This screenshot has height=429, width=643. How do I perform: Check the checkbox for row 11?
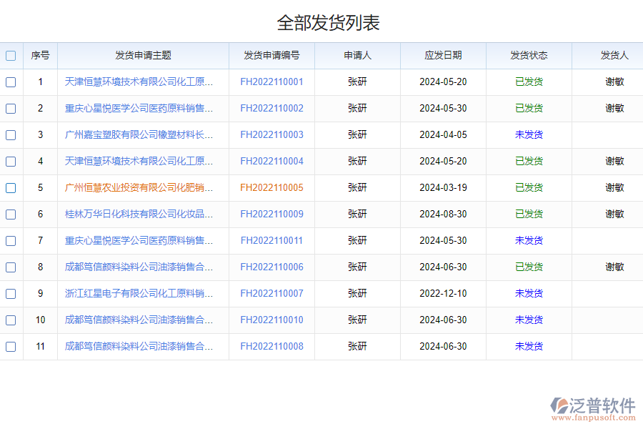[11, 346]
